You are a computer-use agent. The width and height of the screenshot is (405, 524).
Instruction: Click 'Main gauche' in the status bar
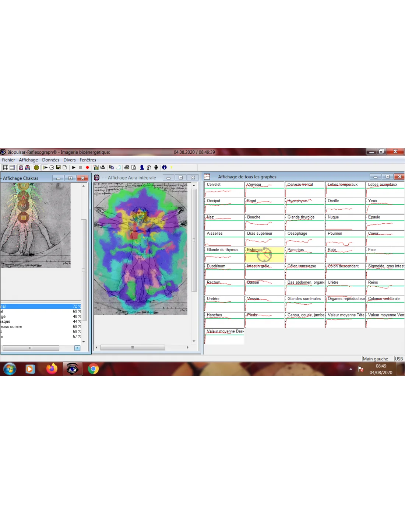tap(375, 359)
